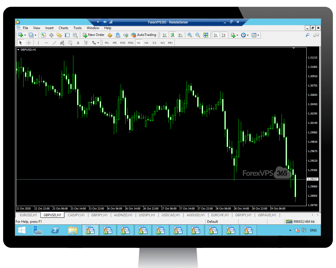The width and height of the screenshot is (336, 268).
Task: Click the New Order button
Action: [x=93, y=35]
